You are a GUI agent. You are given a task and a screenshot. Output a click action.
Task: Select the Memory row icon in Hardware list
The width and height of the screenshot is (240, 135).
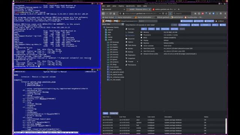(141, 32)
